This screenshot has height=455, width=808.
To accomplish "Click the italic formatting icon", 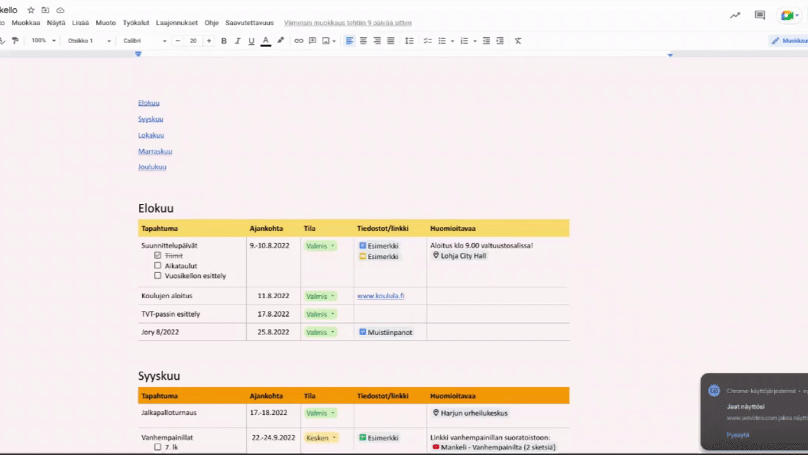I will point(237,41).
